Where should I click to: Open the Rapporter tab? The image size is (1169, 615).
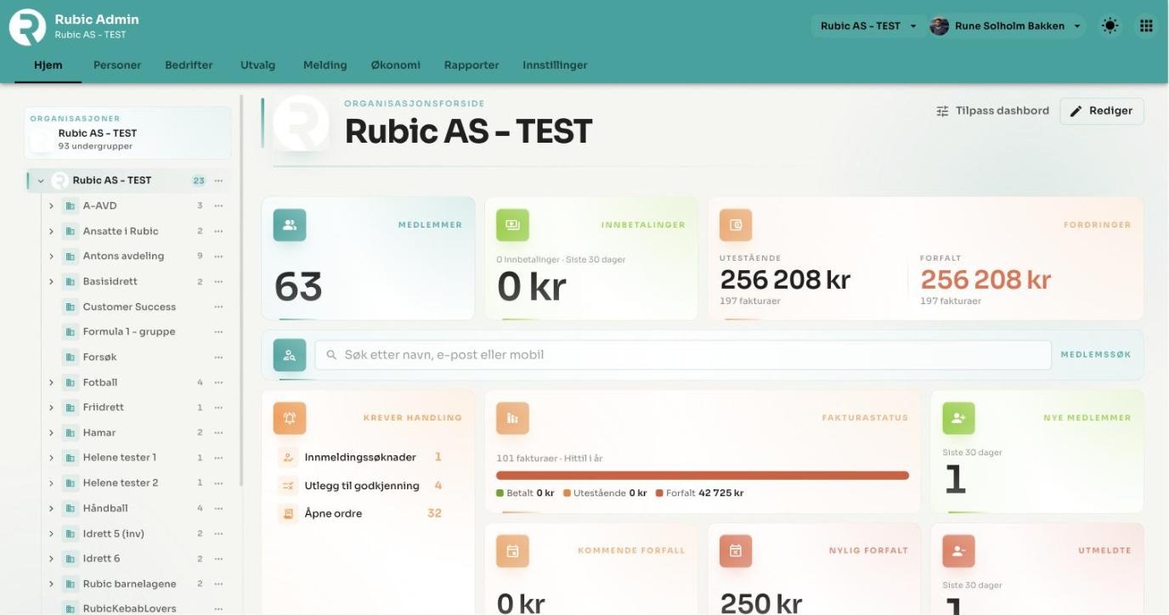(472, 65)
